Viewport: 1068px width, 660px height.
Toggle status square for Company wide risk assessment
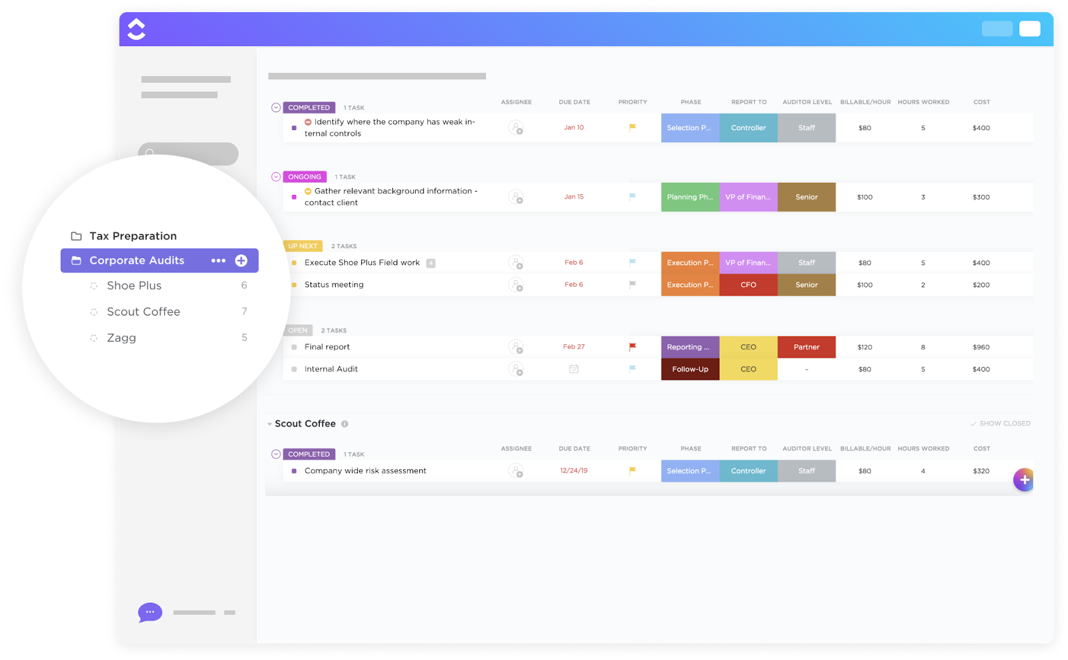294,471
